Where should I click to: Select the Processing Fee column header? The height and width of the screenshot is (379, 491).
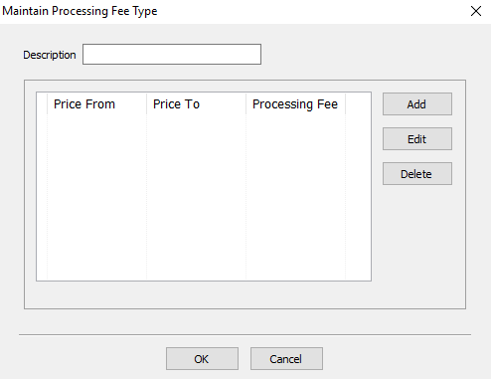(295, 103)
